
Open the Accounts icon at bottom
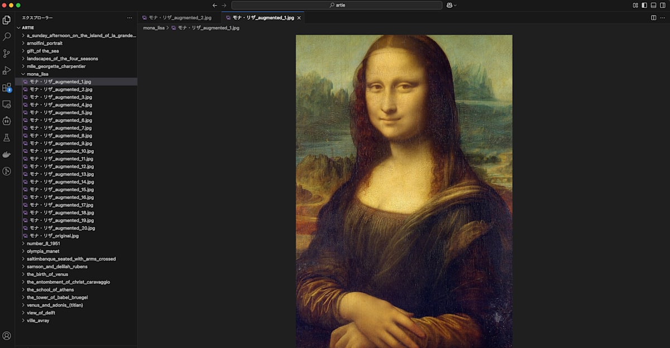pos(7,336)
